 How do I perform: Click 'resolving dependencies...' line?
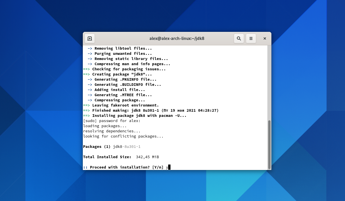coord(112,131)
